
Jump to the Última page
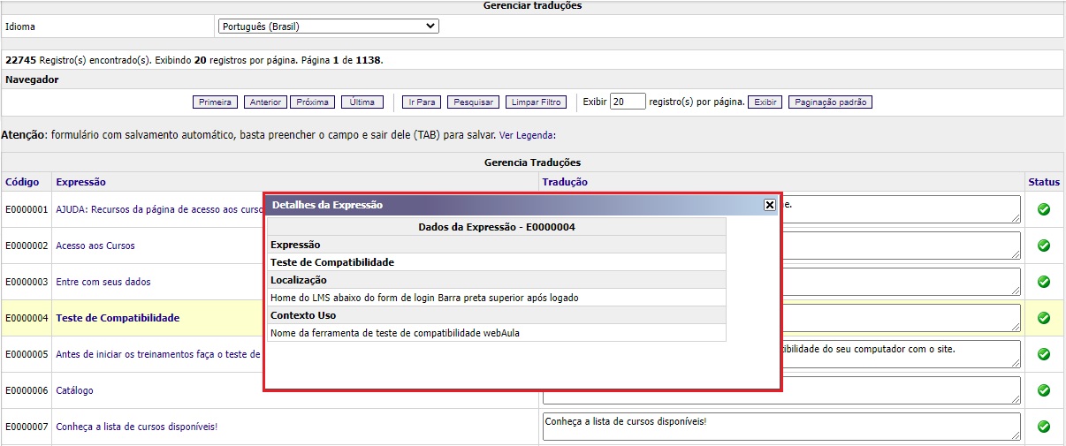click(362, 102)
